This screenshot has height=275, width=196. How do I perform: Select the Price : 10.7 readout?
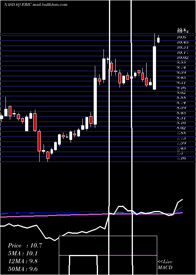pos(25,246)
